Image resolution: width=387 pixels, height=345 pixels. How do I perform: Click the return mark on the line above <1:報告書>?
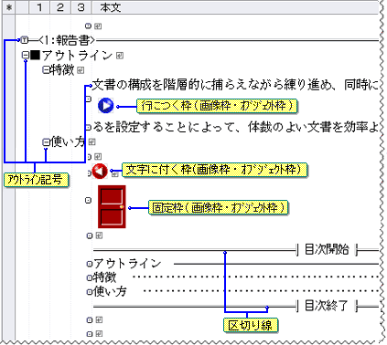pos(98,26)
